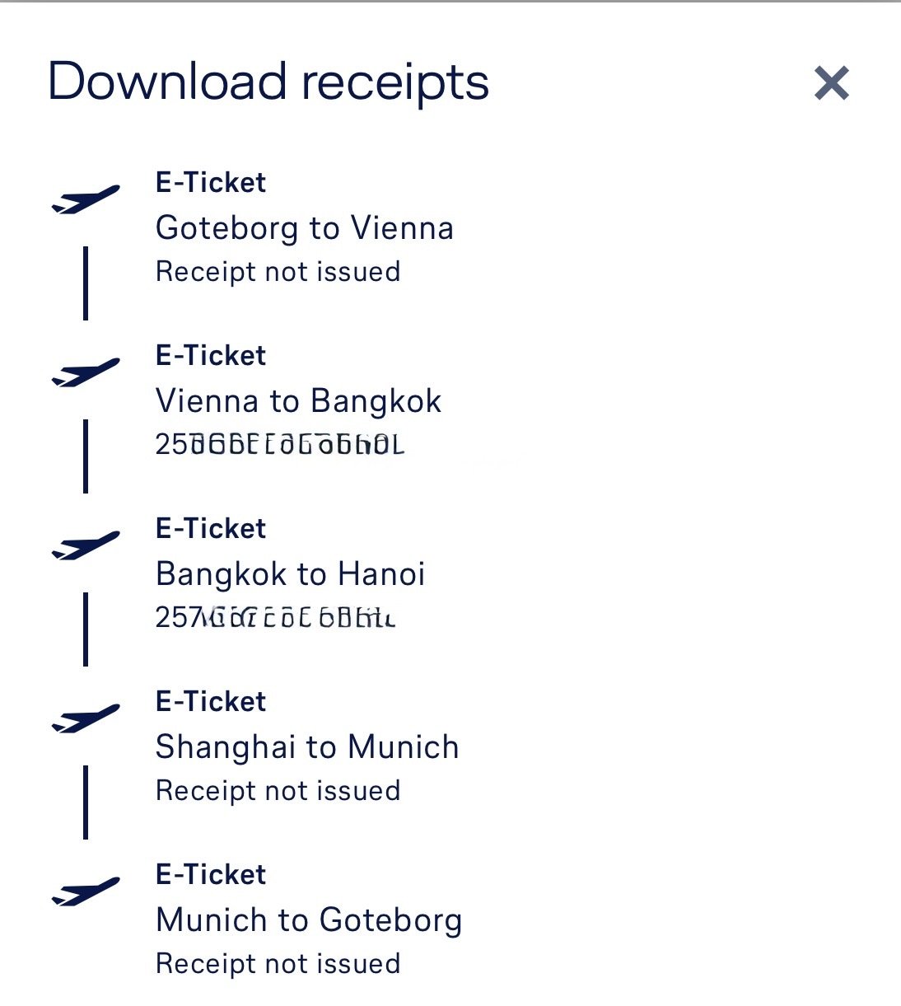The height and width of the screenshot is (1006, 901).
Task: Select the Goteborg to Vienna route title
Action: click(304, 228)
